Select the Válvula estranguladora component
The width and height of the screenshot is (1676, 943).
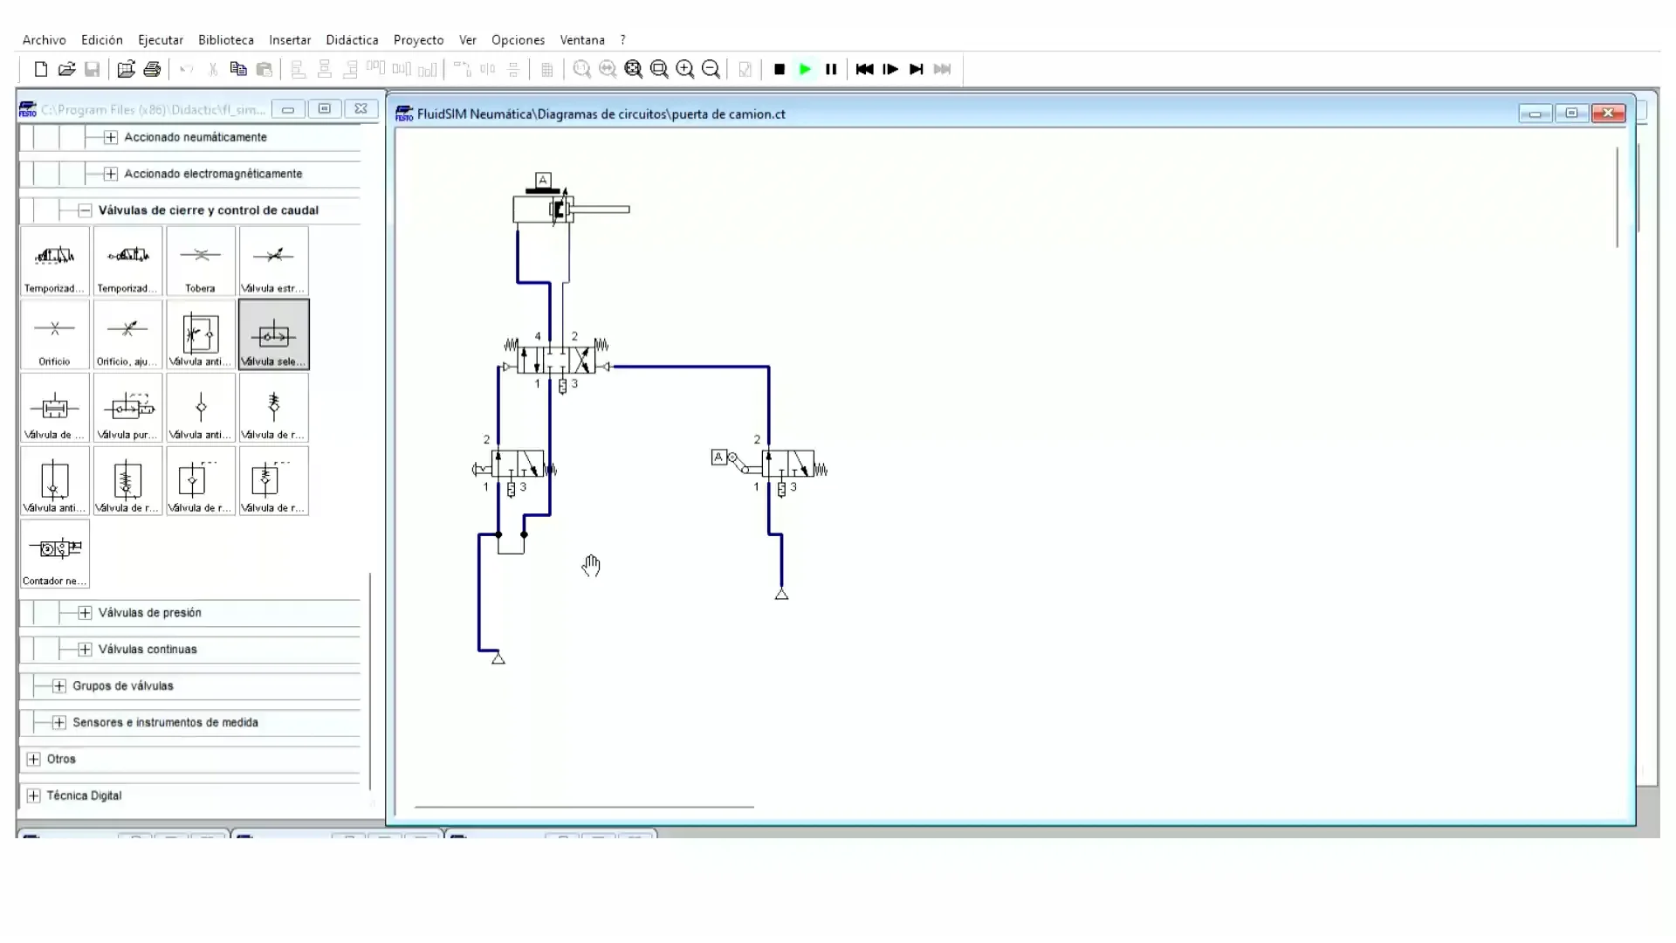pyautogui.click(x=273, y=261)
